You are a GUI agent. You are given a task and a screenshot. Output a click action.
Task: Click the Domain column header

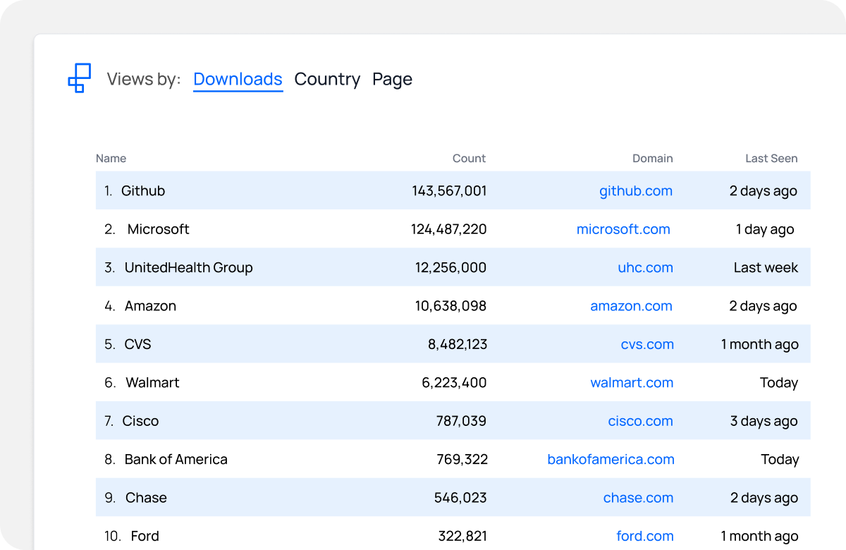652,159
